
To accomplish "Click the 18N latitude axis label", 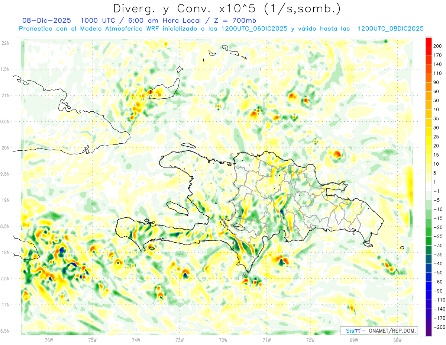I will [x=6, y=252].
